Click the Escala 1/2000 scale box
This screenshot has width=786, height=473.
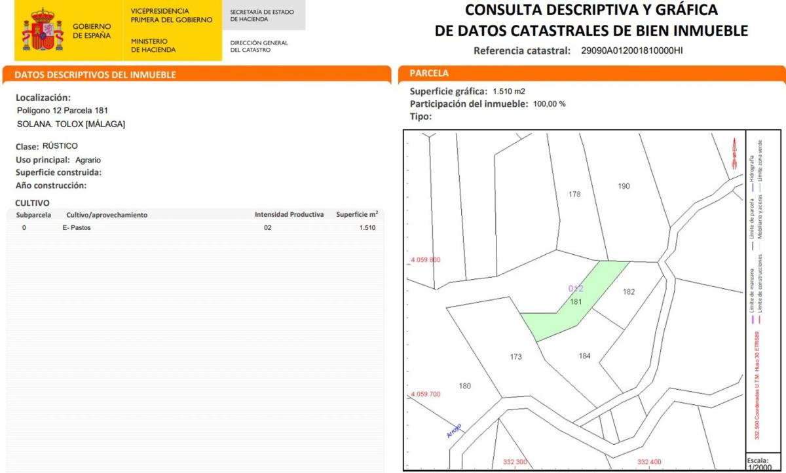click(x=758, y=461)
